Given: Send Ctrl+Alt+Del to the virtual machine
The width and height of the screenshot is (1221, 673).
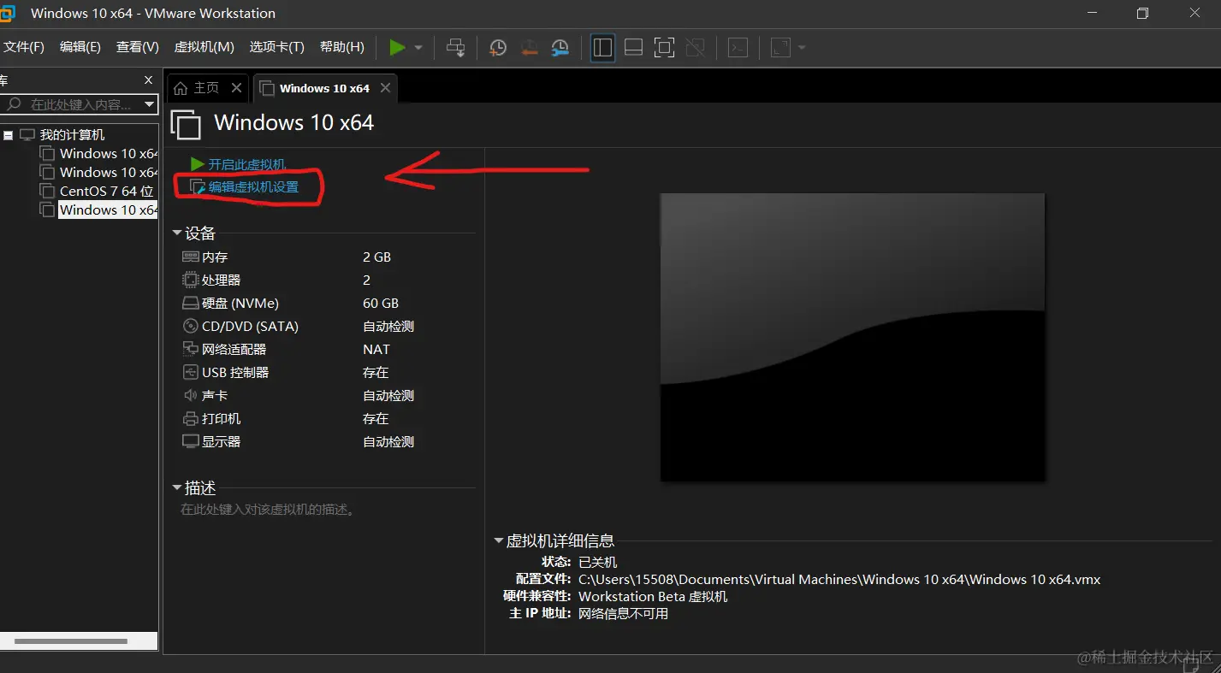Looking at the screenshot, I should click(456, 48).
